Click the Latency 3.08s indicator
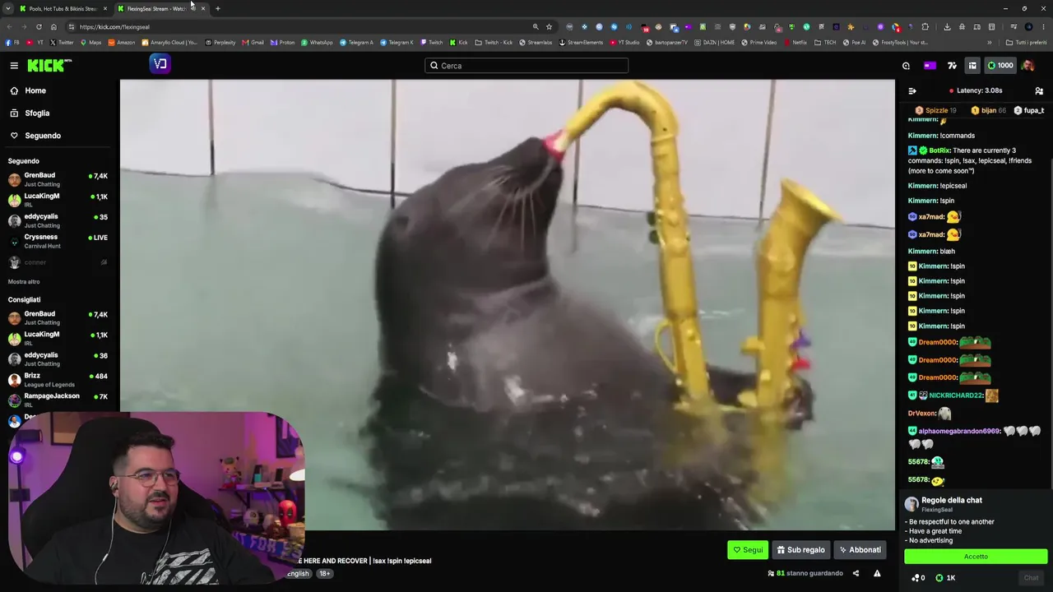Screen dimensions: 1053x592 click(976, 90)
